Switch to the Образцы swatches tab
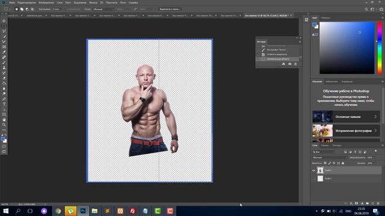385x216 pixels. pyautogui.click(x=325, y=18)
